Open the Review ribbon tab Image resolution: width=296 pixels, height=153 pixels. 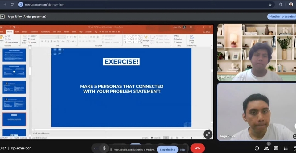tap(67, 32)
